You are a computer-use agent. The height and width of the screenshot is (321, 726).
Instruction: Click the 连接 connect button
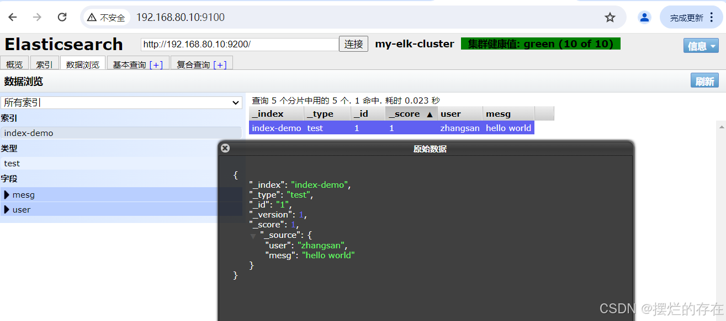[353, 44]
